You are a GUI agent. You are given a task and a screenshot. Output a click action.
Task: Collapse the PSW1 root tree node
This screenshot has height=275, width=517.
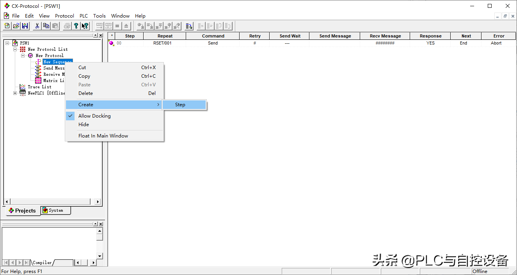click(x=7, y=43)
